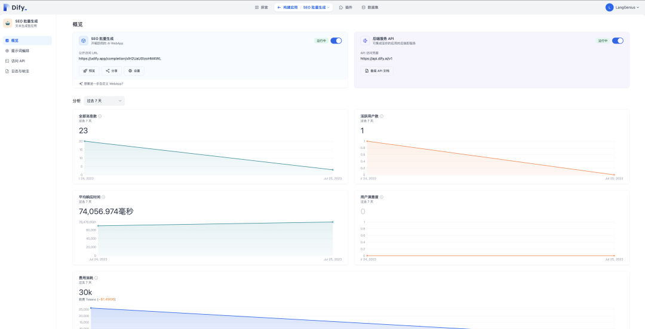This screenshot has height=329, width=645.
Task: Click 运行中 badge on the WebApp card
Action: click(321, 41)
